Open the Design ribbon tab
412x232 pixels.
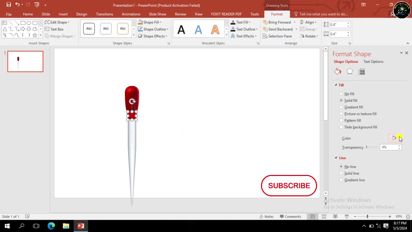point(82,14)
